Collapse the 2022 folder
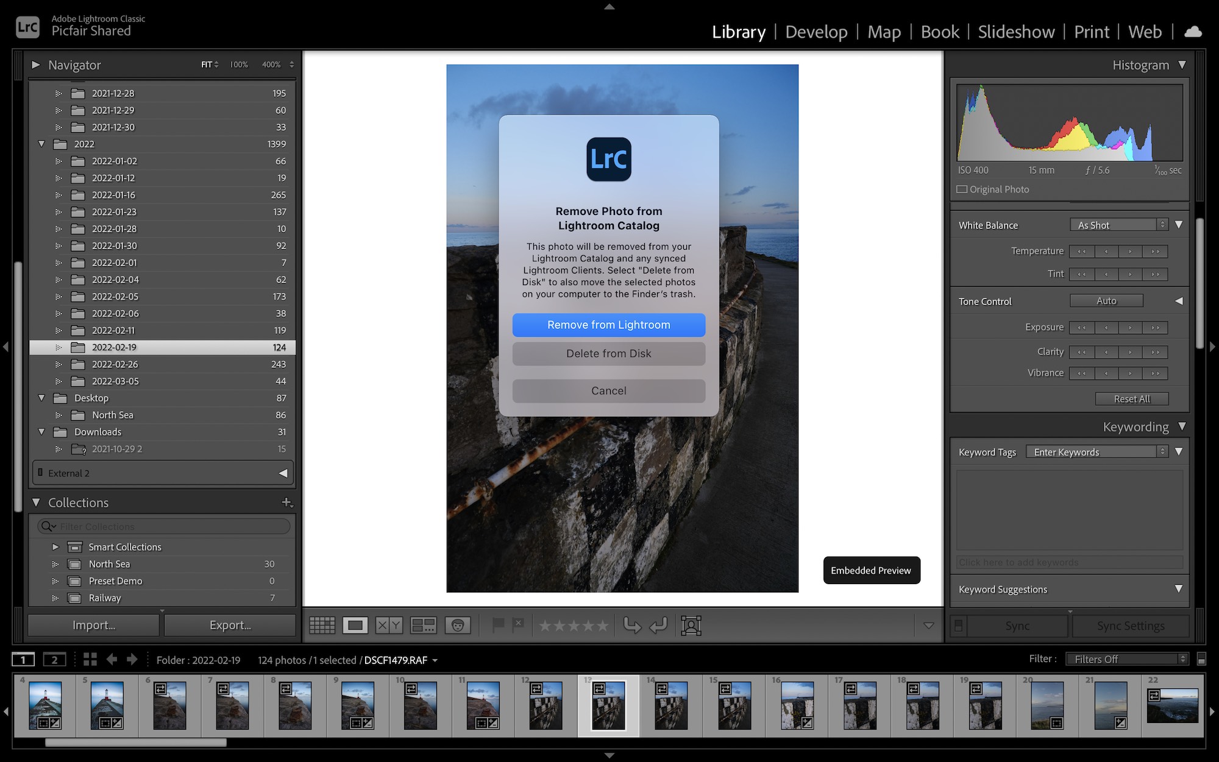Image resolution: width=1219 pixels, height=762 pixels. click(x=41, y=144)
